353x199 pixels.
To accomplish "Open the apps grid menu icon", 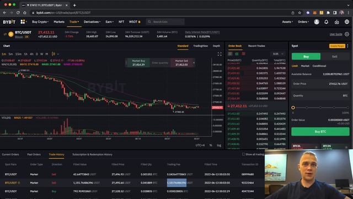I will pos(23,22).
